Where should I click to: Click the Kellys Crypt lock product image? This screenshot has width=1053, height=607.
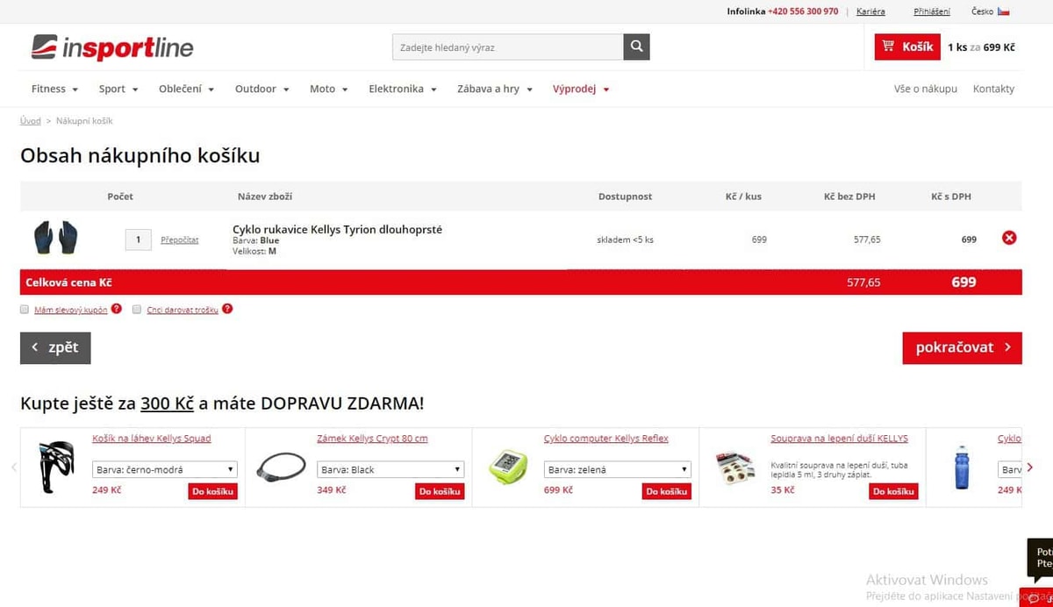pyautogui.click(x=281, y=468)
